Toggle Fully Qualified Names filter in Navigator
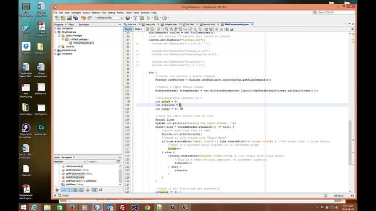The image size is (376, 211). pyautogui.click(x=88, y=190)
